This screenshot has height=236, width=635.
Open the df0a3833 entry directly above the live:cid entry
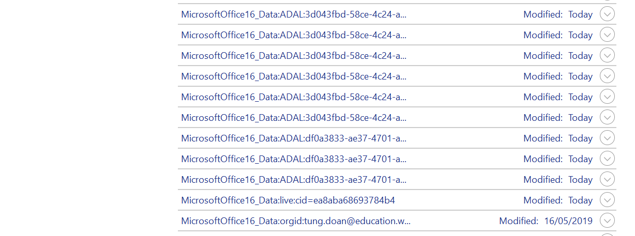coord(294,180)
